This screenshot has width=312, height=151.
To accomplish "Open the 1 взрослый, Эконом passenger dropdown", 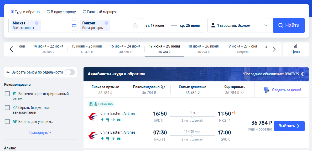I will click(239, 25).
